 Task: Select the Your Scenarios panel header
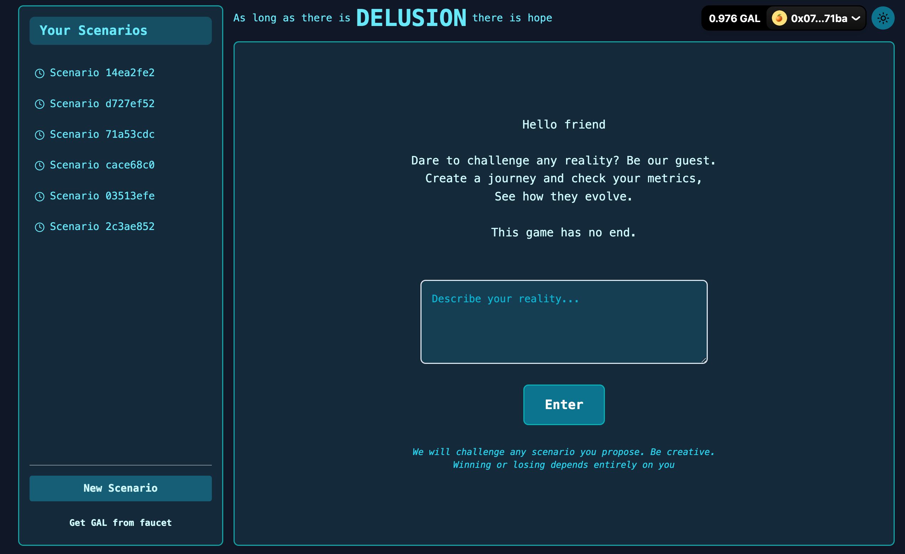click(121, 30)
